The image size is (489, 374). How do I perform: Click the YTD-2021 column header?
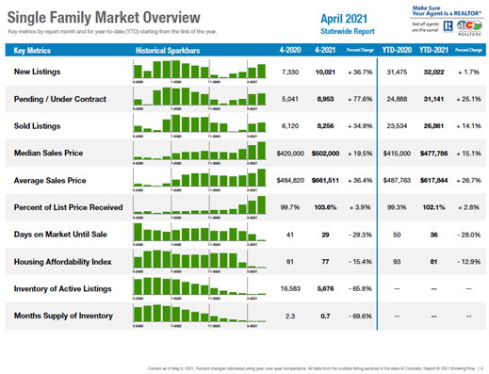click(x=433, y=50)
